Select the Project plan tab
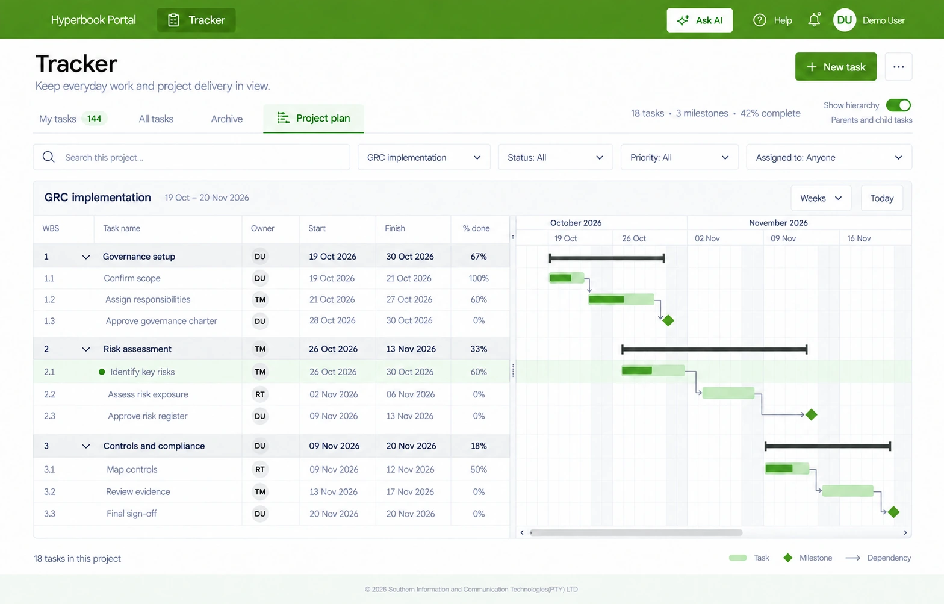 313,118
